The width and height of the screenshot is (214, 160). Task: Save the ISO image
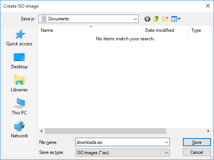(197, 142)
